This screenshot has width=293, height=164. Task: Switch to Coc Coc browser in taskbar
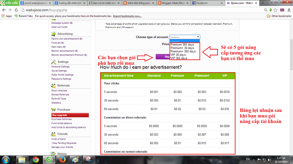click(49, 160)
